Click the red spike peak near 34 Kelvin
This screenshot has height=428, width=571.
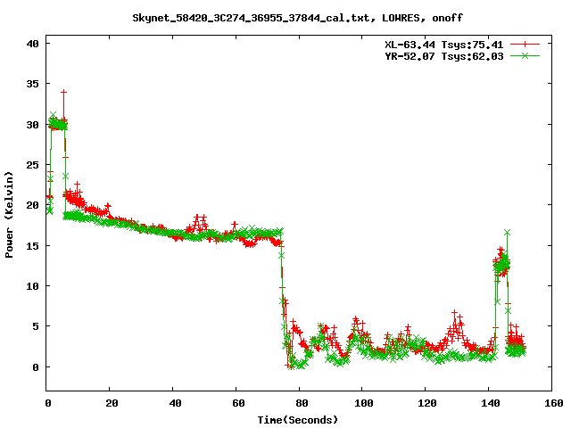[63, 93]
